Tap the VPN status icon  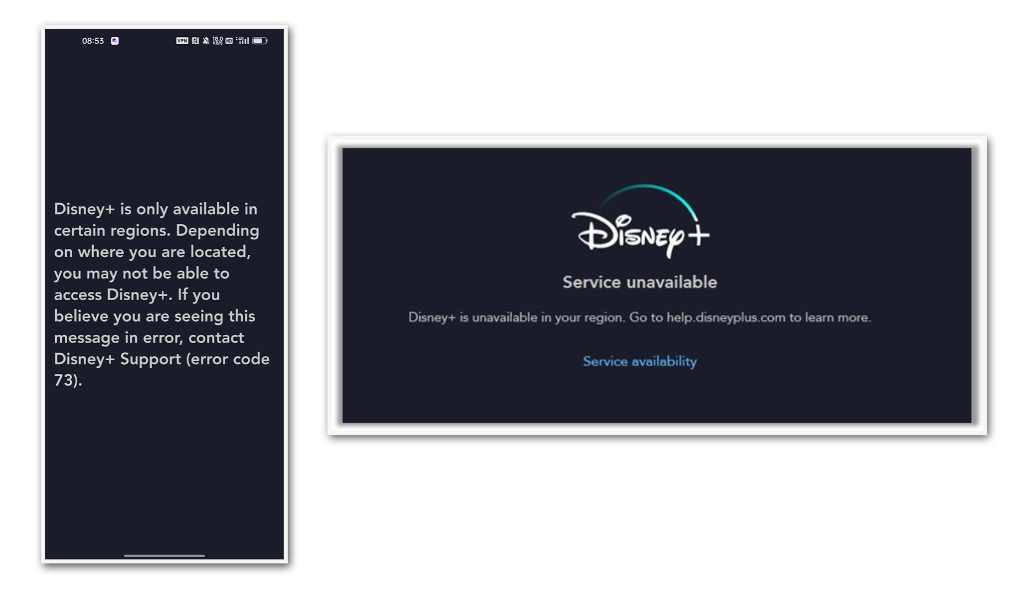(x=182, y=40)
